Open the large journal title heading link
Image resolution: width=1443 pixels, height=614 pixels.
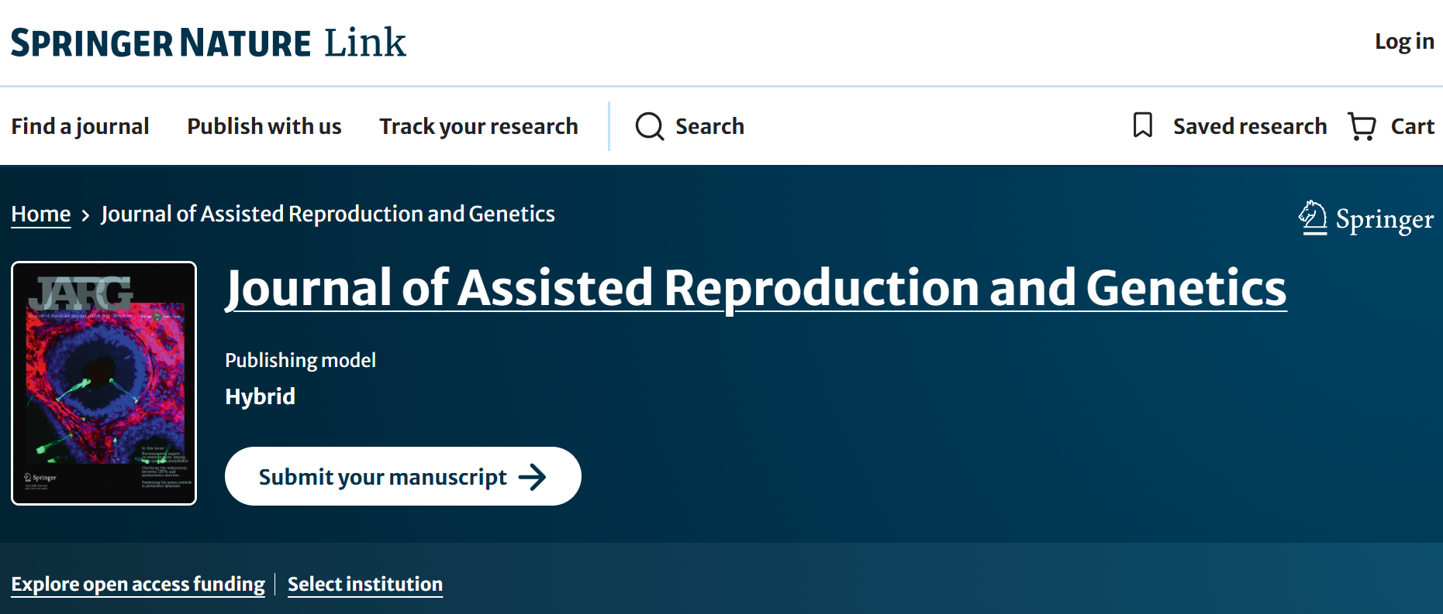[x=755, y=288]
